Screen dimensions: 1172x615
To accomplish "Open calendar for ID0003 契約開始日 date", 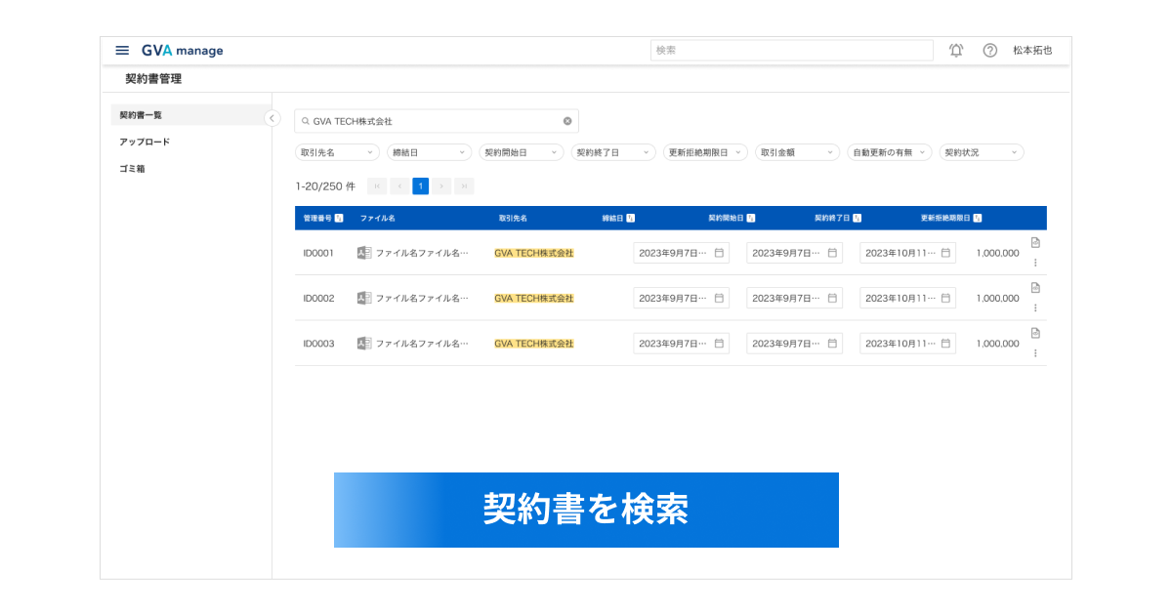I will point(832,344).
